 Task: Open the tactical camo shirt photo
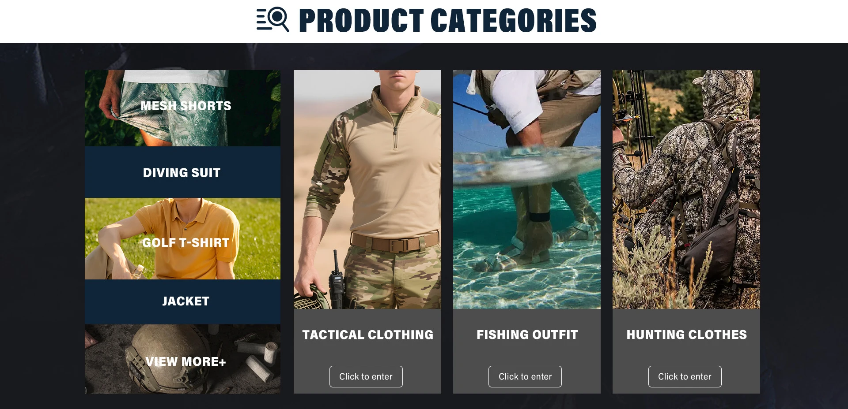(367, 190)
